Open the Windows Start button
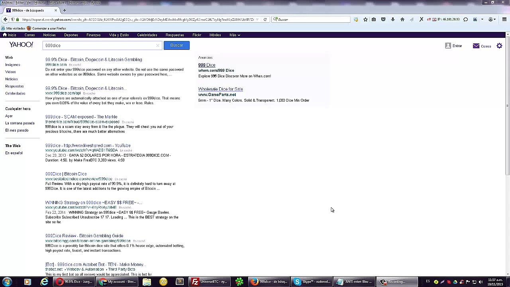 (7, 282)
